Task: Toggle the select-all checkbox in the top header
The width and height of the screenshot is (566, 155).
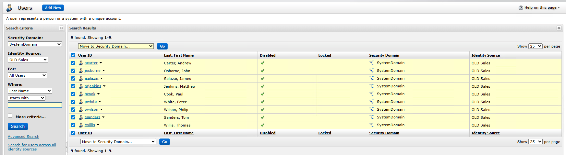Action: click(x=73, y=55)
